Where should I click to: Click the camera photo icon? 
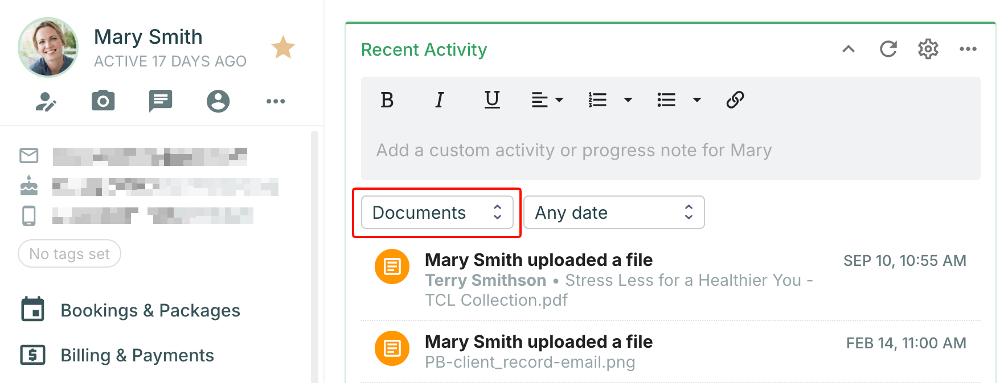pyautogui.click(x=103, y=101)
